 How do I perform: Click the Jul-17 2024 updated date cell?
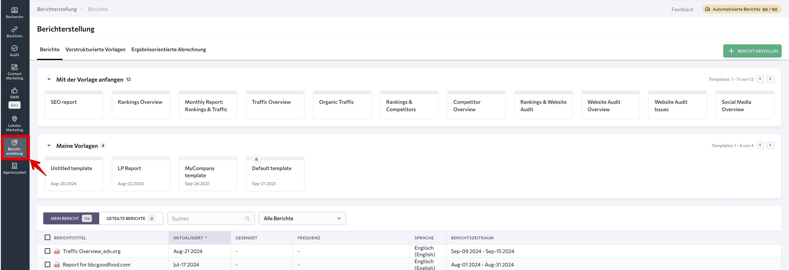[186, 265]
